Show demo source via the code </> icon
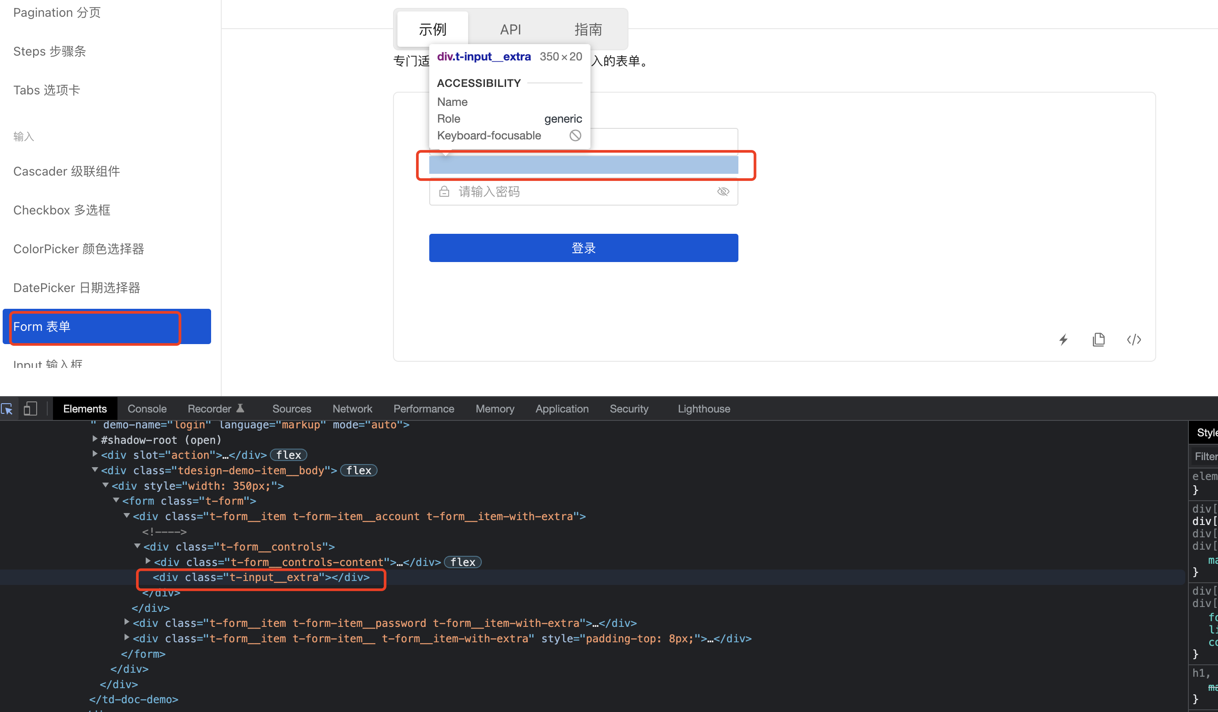This screenshot has width=1218, height=712. 1134,340
